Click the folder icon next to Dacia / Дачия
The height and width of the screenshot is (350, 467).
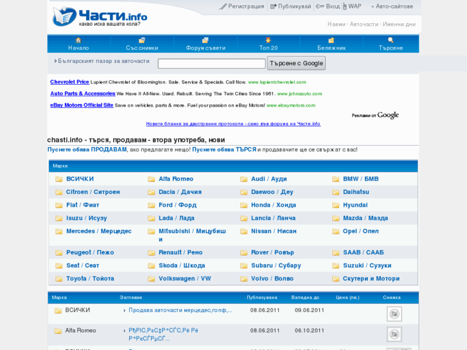(x=152, y=192)
